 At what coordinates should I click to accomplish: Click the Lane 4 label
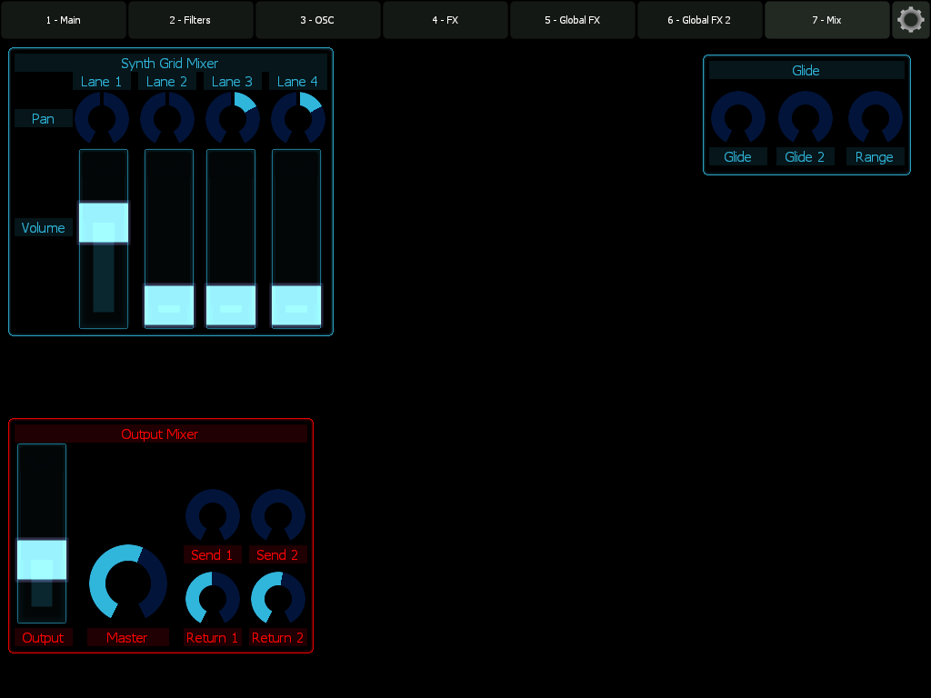coord(297,81)
